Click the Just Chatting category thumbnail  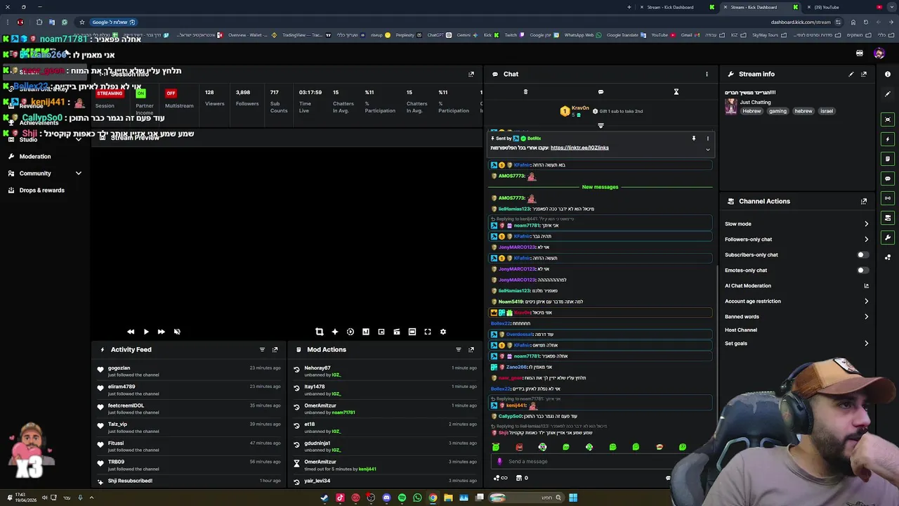click(x=731, y=106)
